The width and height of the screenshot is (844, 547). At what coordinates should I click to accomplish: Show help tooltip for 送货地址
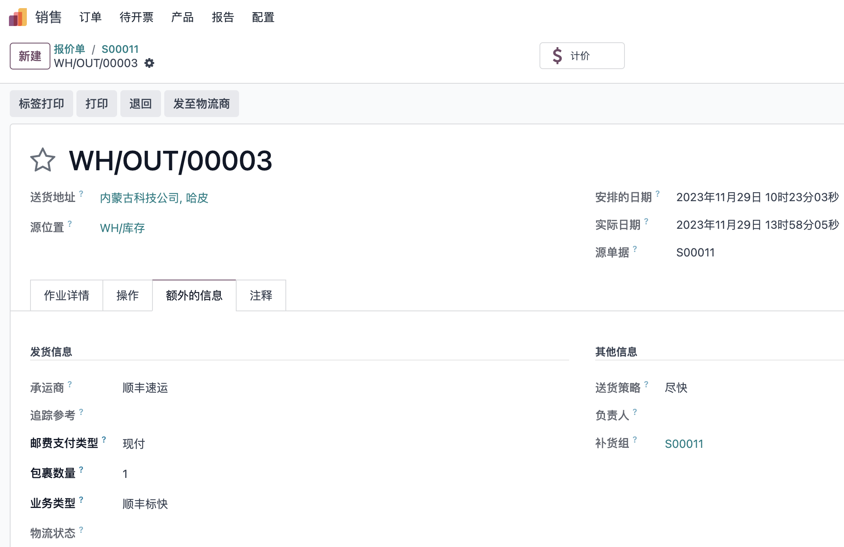[x=81, y=193]
